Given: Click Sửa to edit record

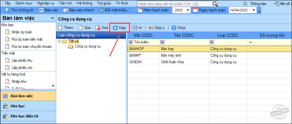Looking at the screenshot, I should (84, 28).
